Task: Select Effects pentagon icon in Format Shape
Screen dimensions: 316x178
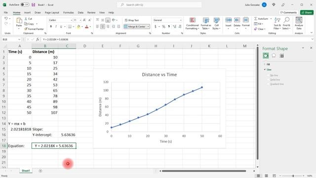Action: [274, 55]
